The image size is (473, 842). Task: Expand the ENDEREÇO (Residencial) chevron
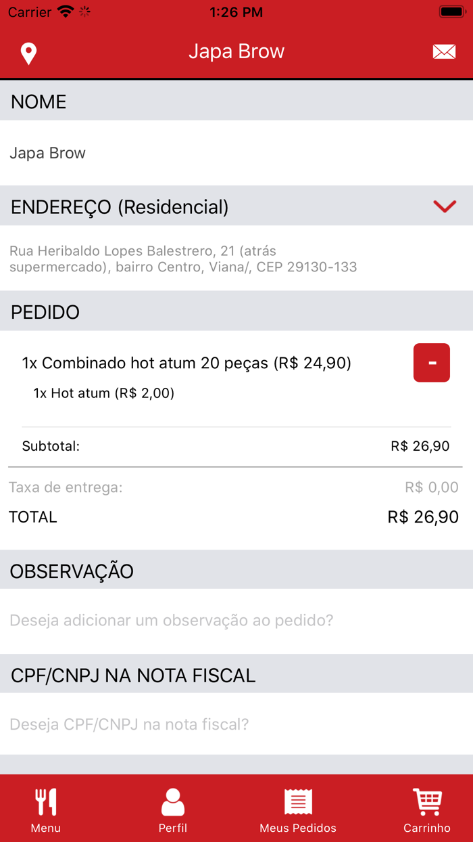445,206
